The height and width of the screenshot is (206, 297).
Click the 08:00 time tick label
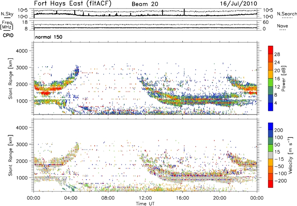108,198
